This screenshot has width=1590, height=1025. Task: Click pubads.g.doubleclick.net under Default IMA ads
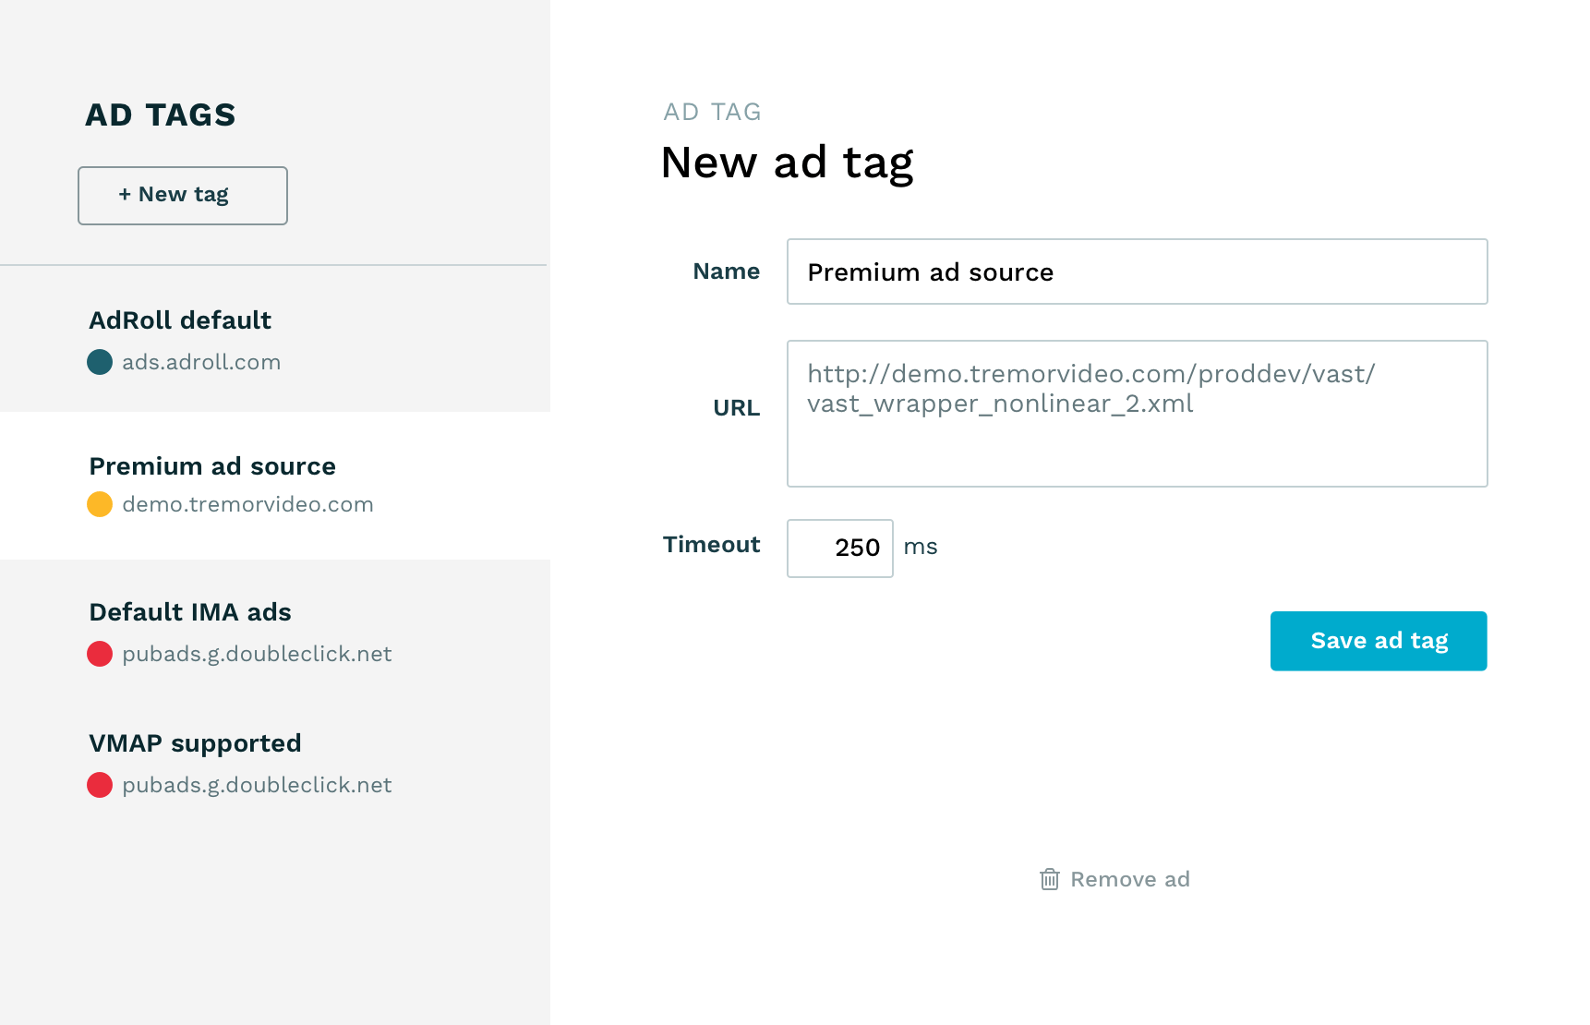coord(257,654)
